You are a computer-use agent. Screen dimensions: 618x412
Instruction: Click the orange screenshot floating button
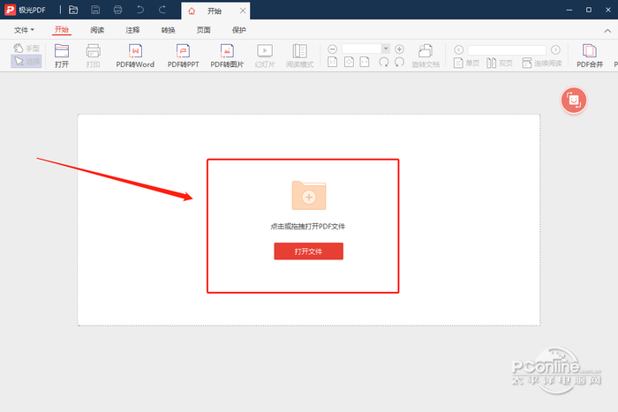(574, 101)
